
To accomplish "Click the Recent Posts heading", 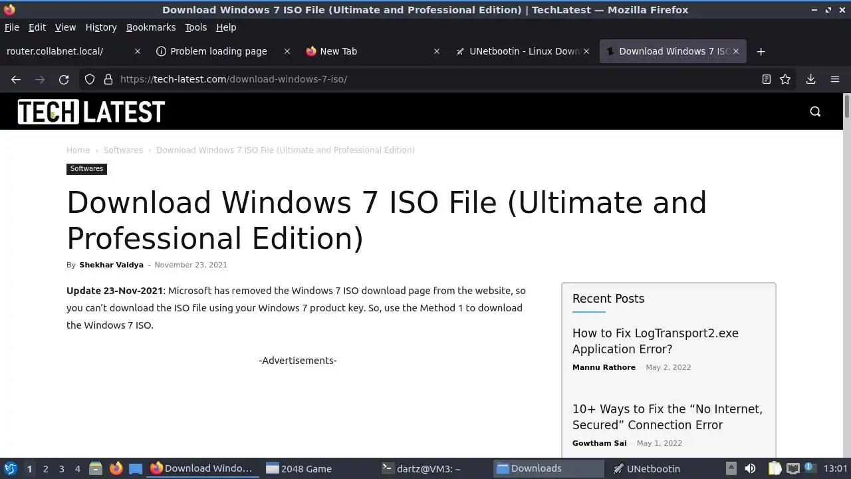I will [608, 299].
